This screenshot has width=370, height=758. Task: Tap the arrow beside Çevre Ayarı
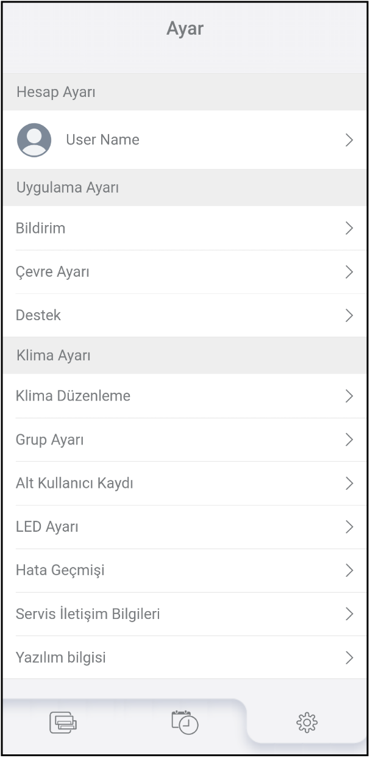point(349,272)
